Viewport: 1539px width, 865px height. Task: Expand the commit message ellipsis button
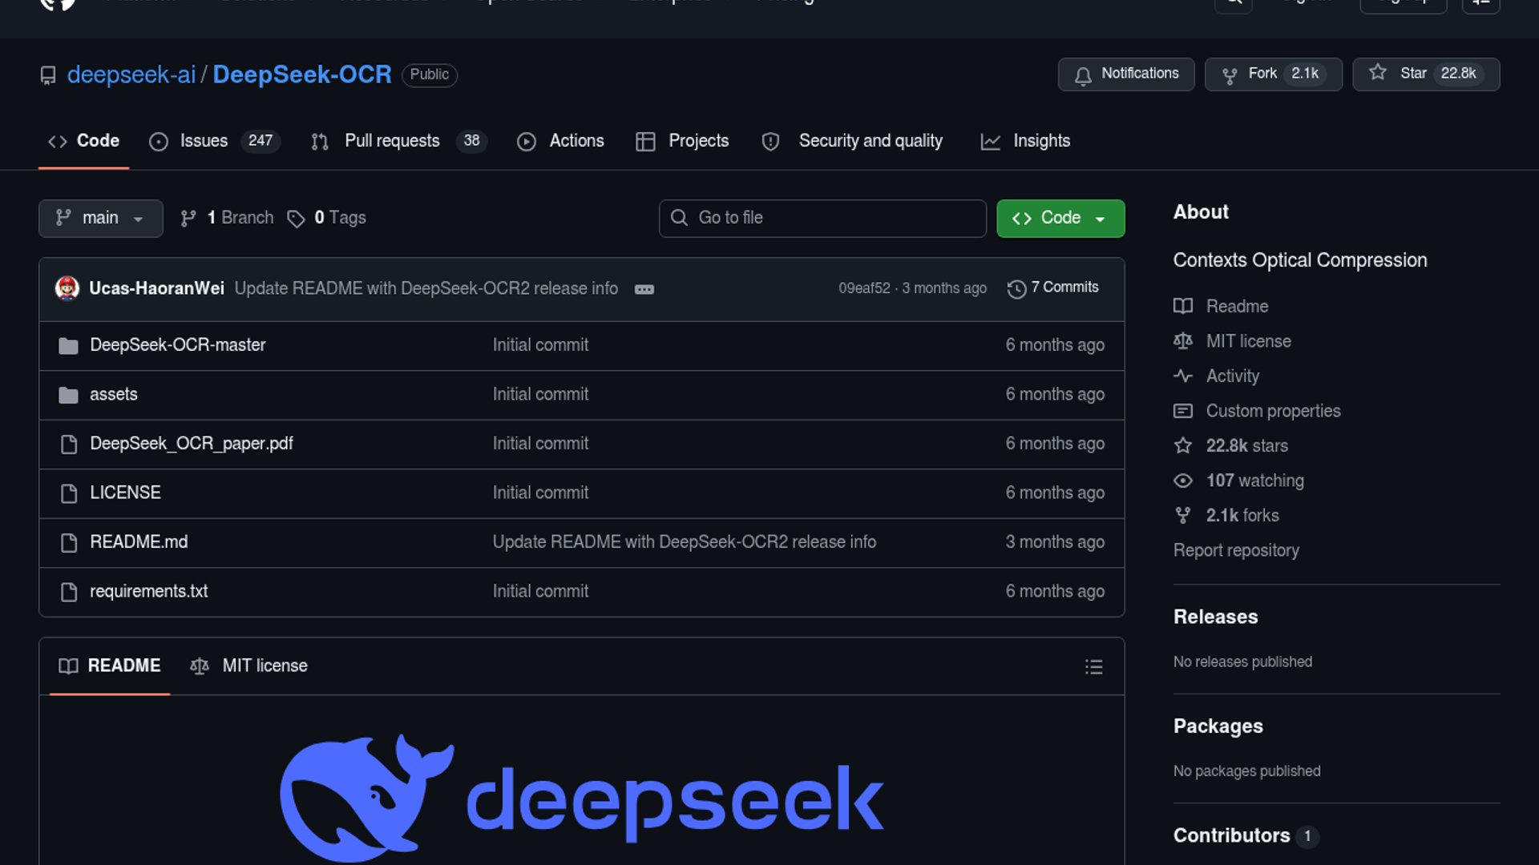[x=644, y=289]
